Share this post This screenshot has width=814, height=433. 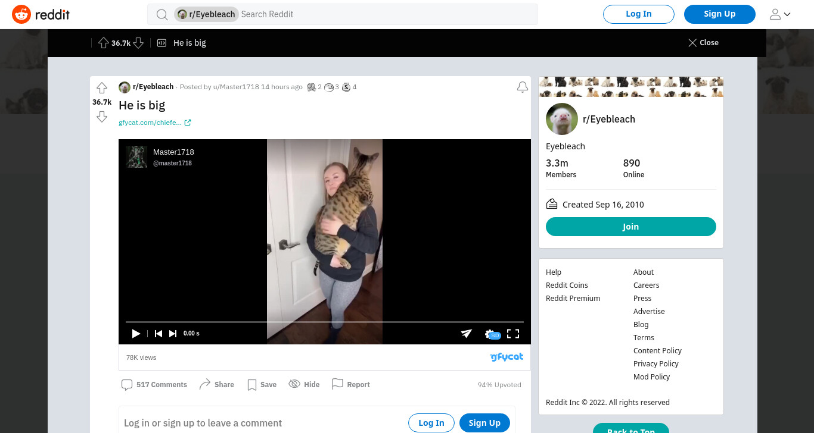(216, 385)
